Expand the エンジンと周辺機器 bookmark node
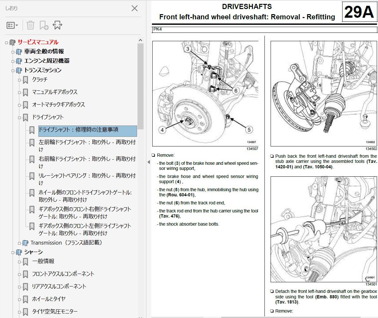Screen dimensions: 378x318 [13, 61]
